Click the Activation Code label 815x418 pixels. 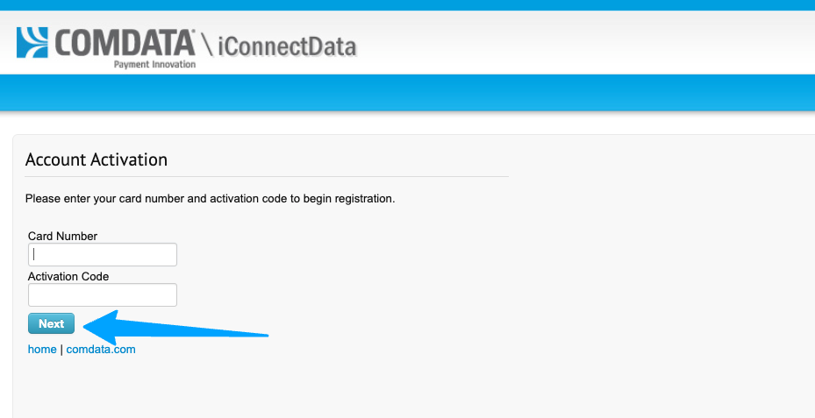[x=68, y=276]
